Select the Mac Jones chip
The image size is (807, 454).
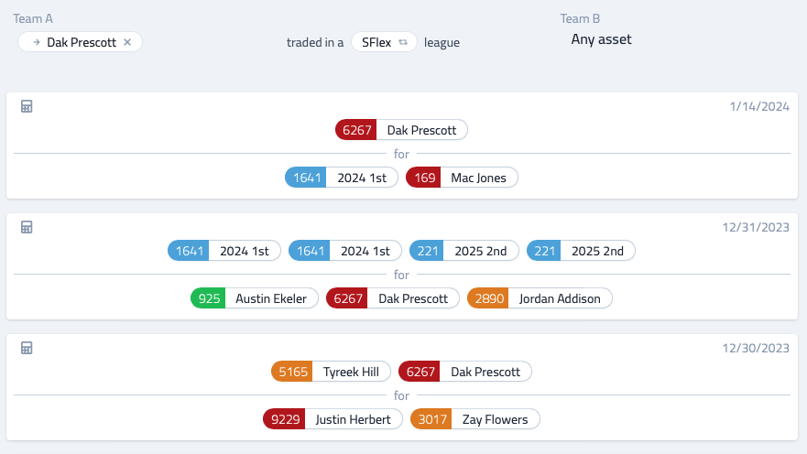(x=462, y=178)
